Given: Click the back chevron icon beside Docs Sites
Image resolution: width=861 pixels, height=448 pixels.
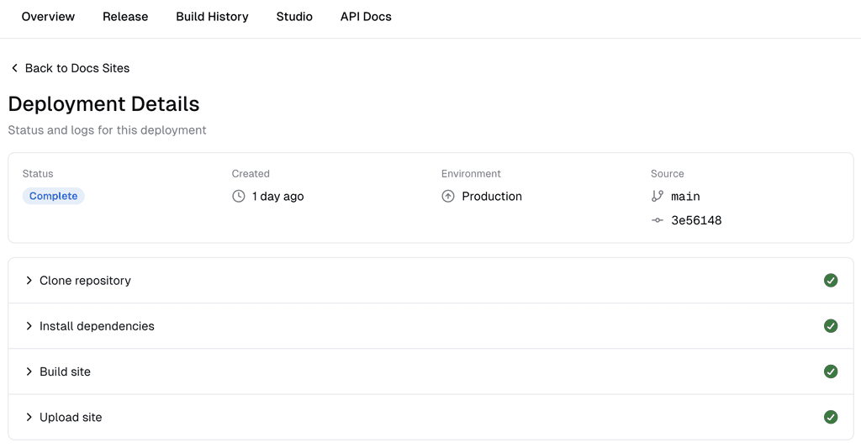Looking at the screenshot, I should pos(14,68).
